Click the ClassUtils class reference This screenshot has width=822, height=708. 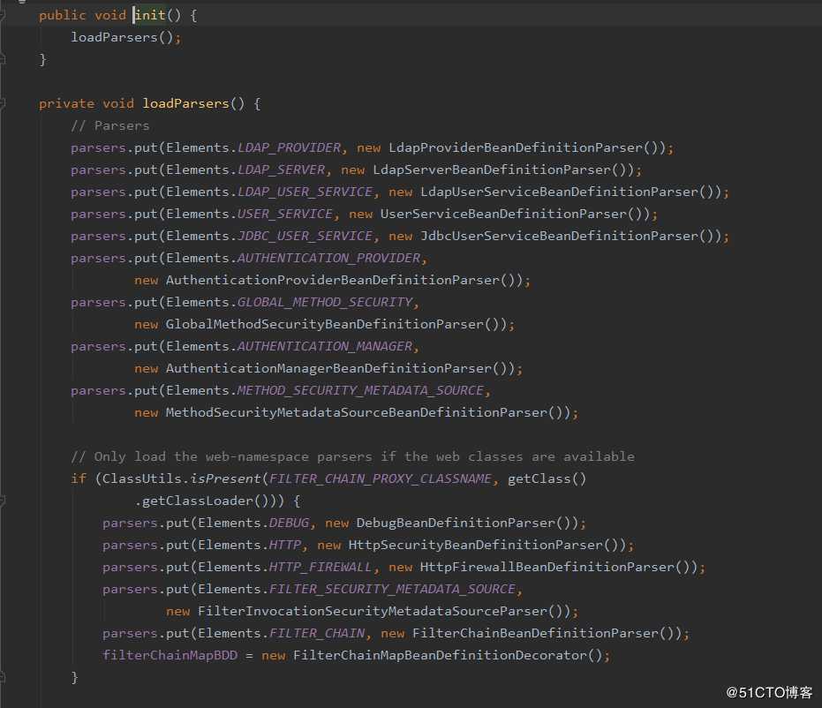point(142,478)
